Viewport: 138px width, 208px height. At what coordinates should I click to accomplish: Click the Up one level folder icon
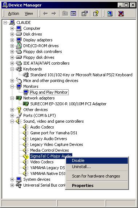pyautogui.click(x=65, y=13)
